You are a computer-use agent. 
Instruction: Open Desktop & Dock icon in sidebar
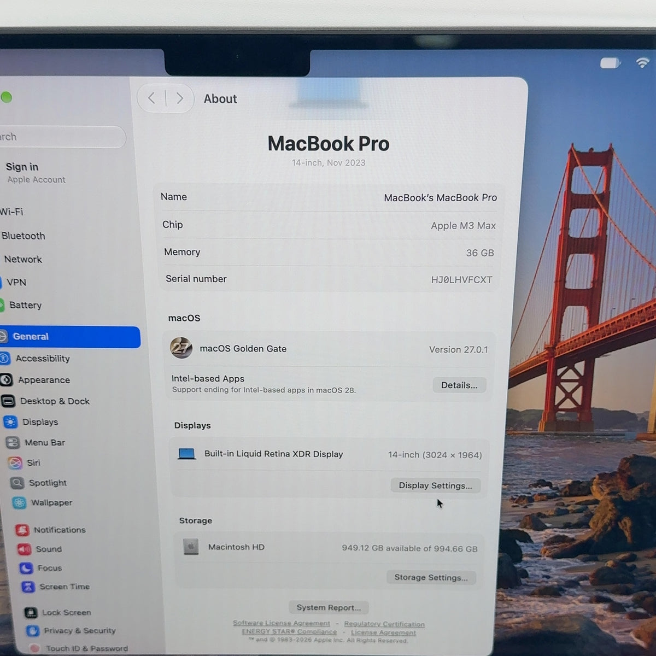click(x=8, y=401)
